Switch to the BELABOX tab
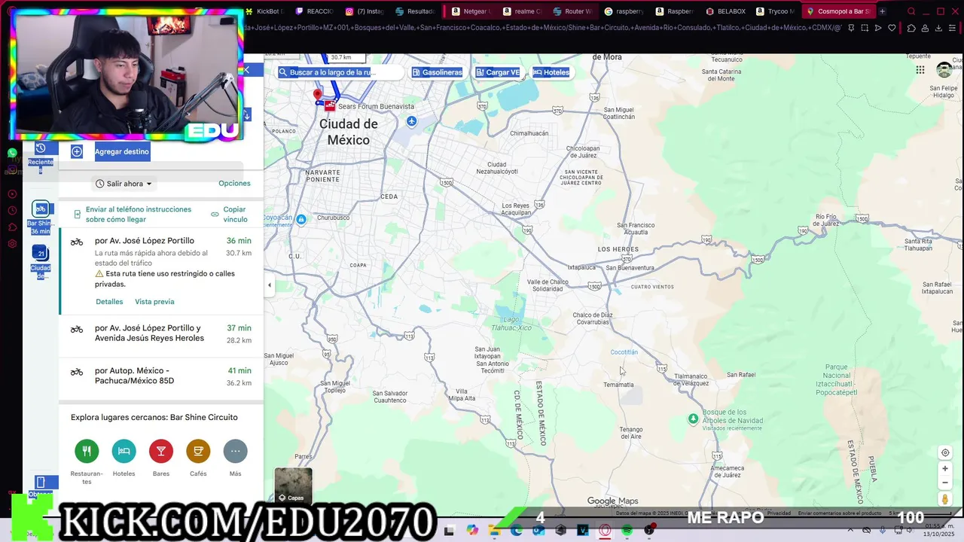The width and height of the screenshot is (964, 542). tap(726, 11)
